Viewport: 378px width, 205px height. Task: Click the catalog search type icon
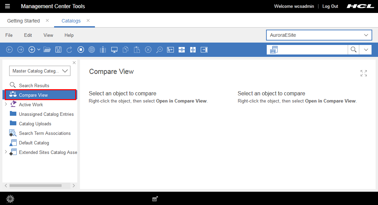click(274, 50)
